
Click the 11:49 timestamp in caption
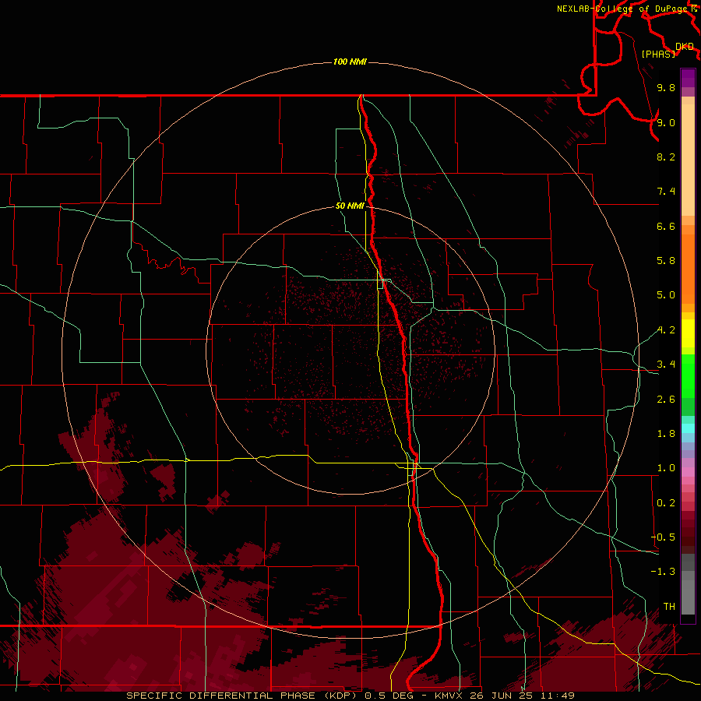[558, 696]
